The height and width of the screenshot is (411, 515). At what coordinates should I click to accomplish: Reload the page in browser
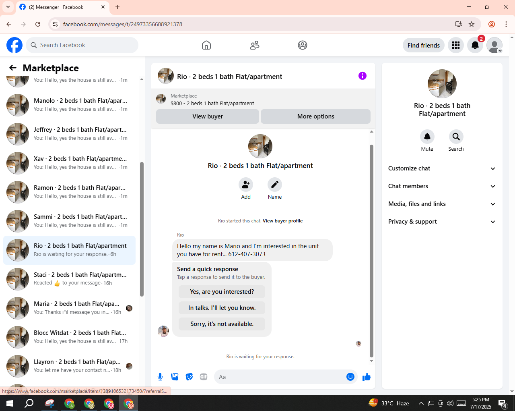click(38, 24)
